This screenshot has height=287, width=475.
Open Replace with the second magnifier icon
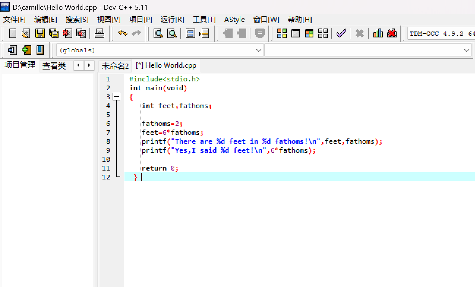[172, 33]
